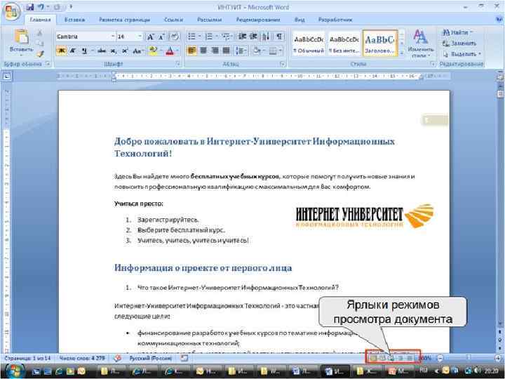Click the Replace (Заменить) icon
Screen dimensions: 505x379
[446, 44]
